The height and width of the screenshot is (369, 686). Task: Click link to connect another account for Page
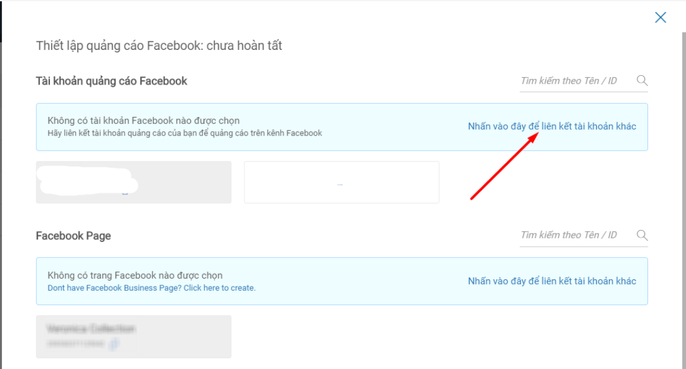(x=552, y=281)
